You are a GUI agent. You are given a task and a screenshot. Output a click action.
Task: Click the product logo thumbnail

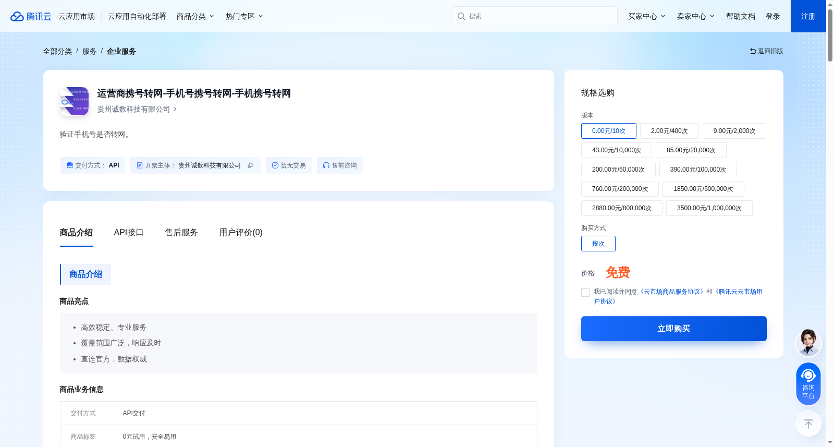75,101
